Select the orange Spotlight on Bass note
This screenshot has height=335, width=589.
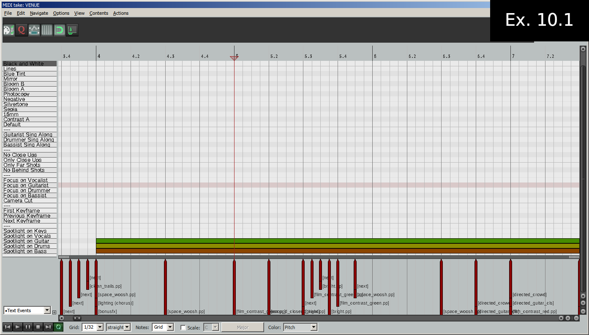[x=338, y=251]
